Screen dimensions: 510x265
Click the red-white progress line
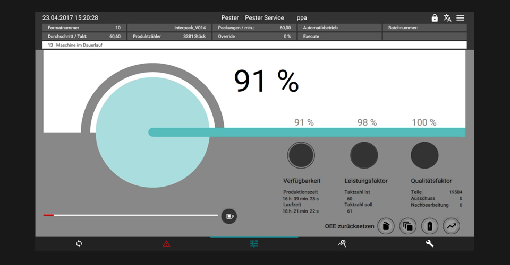130,215
